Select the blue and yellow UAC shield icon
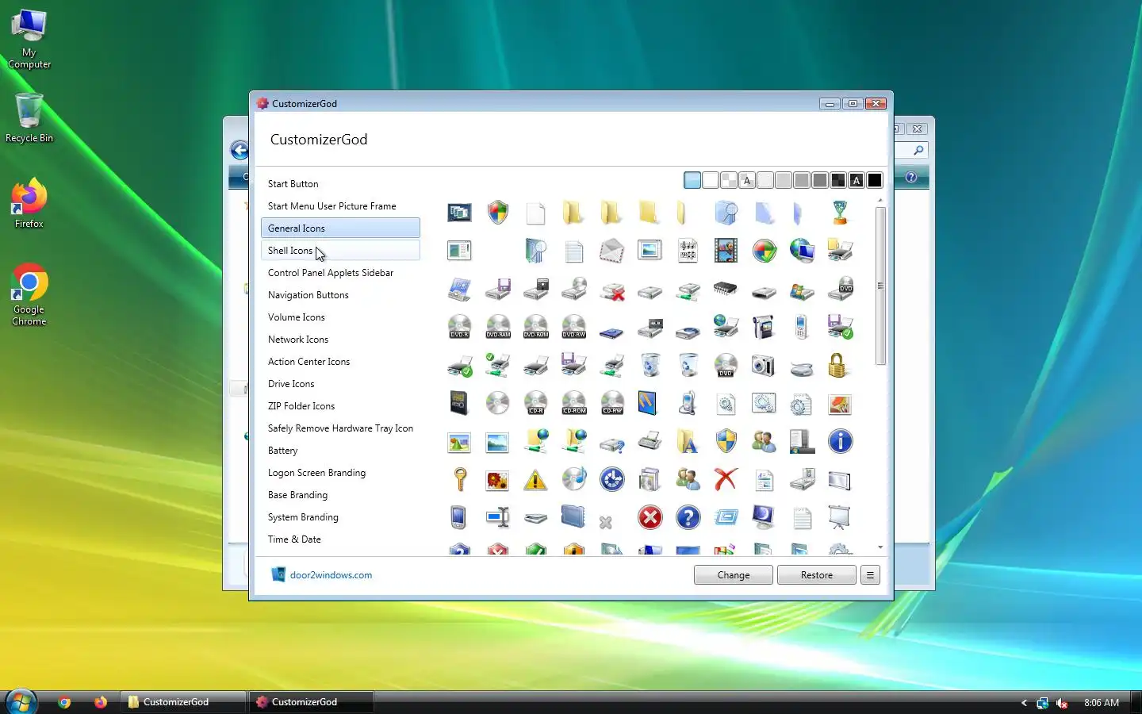The height and width of the screenshot is (714, 1142). (726, 441)
